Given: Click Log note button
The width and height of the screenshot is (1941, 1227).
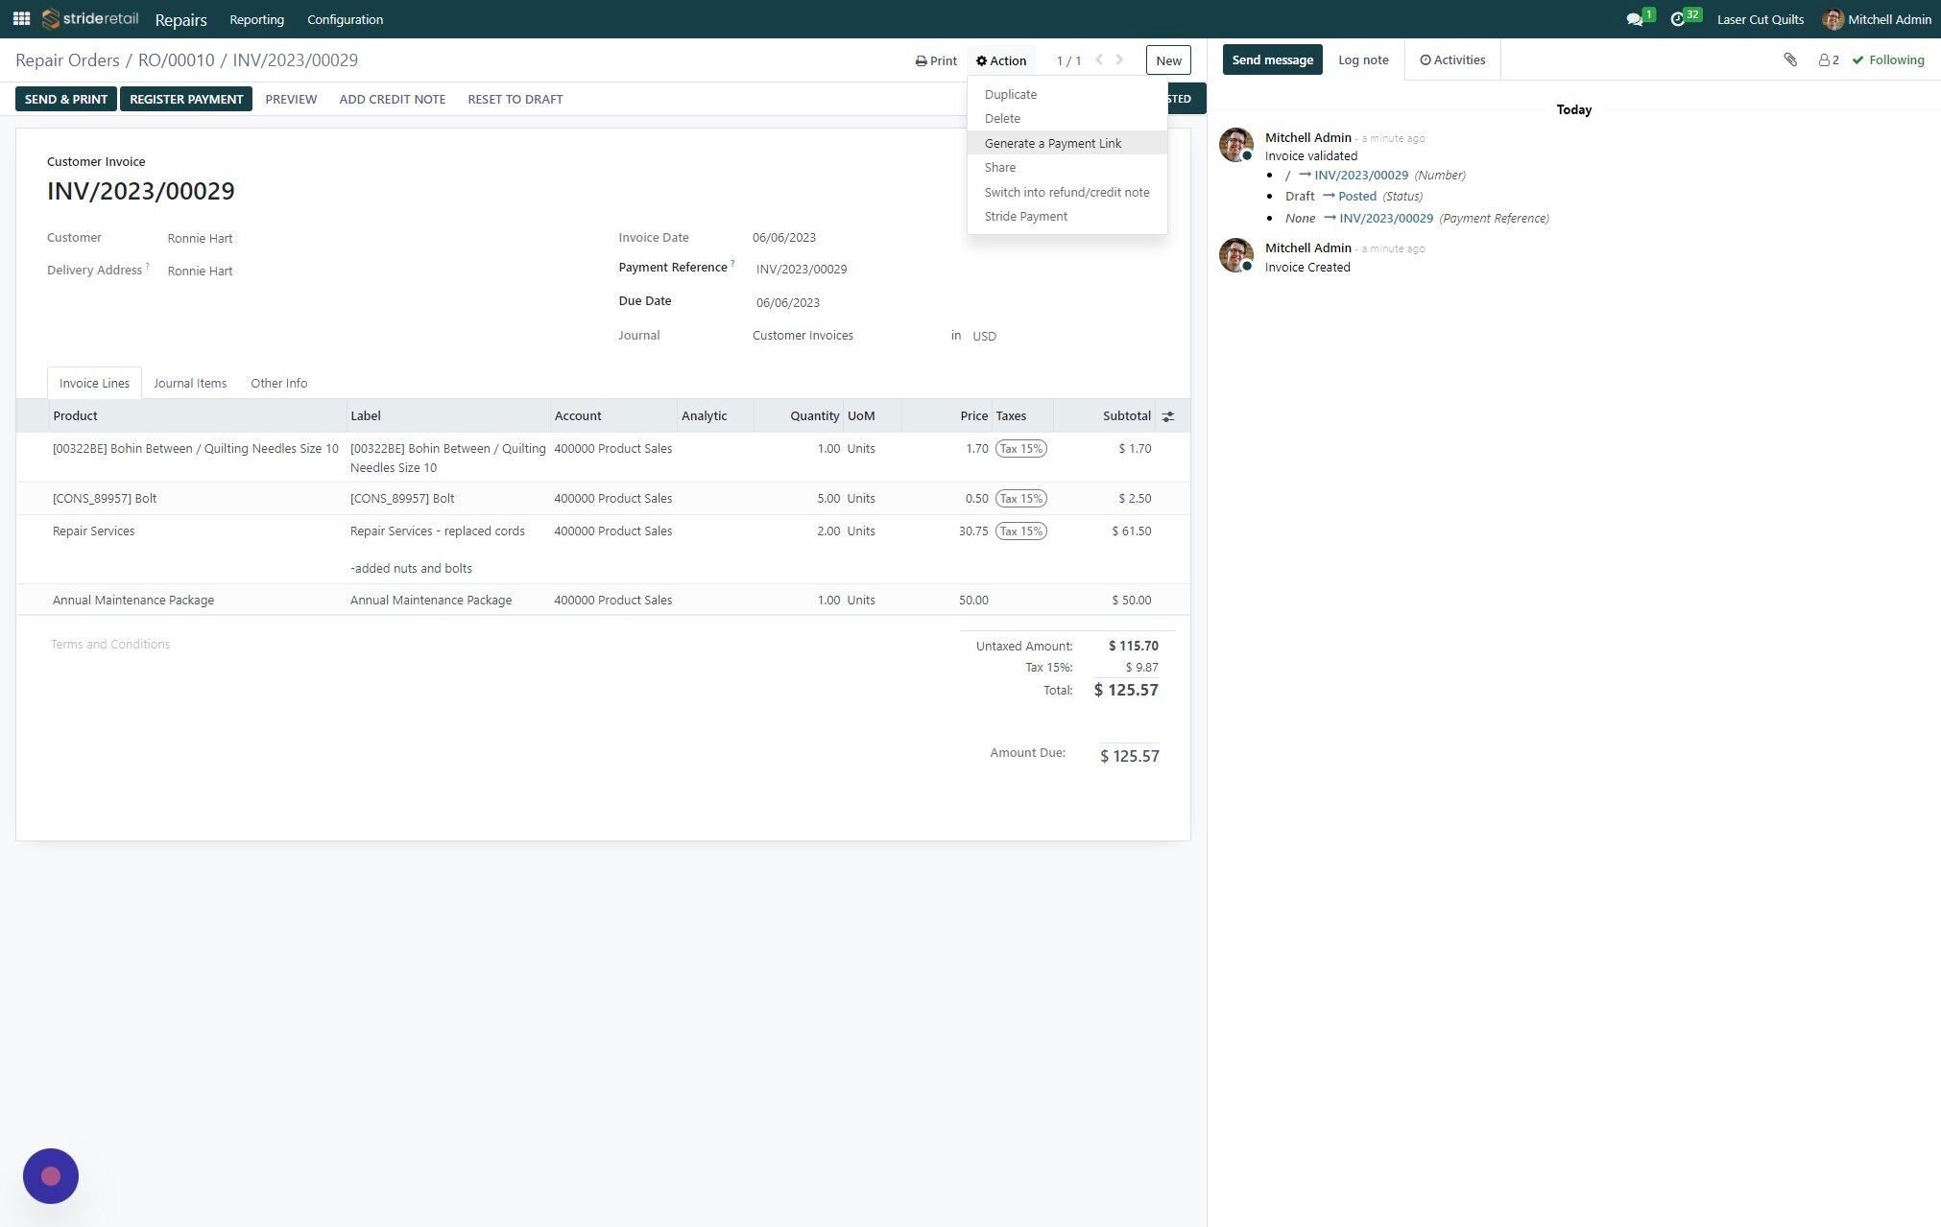Looking at the screenshot, I should [x=1363, y=59].
